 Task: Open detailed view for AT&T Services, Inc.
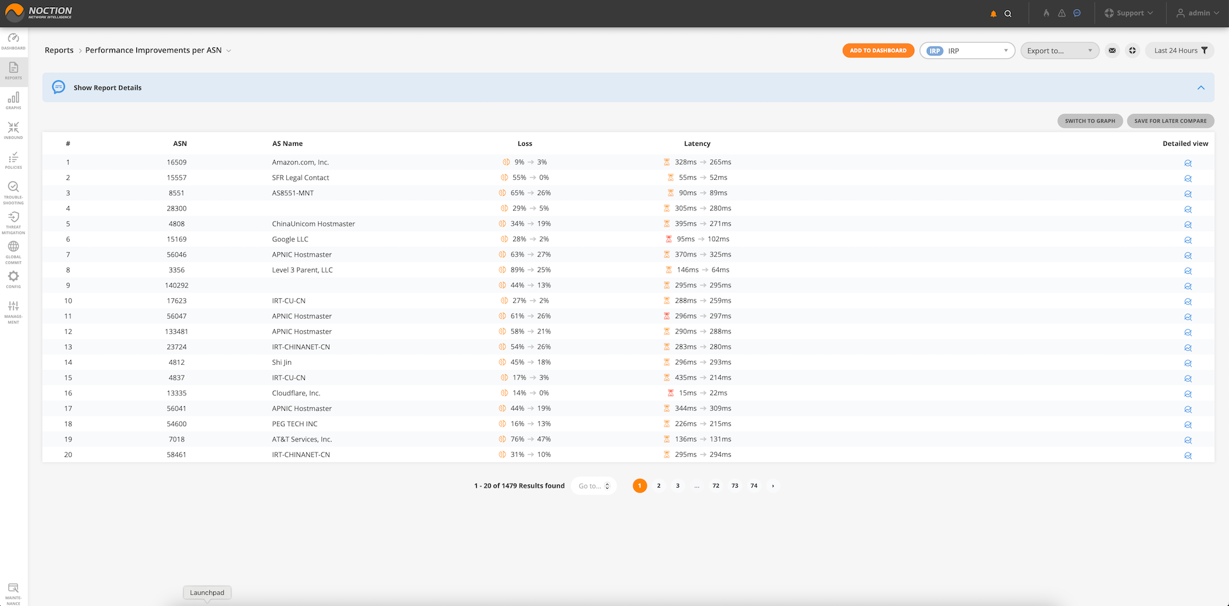pos(1188,440)
